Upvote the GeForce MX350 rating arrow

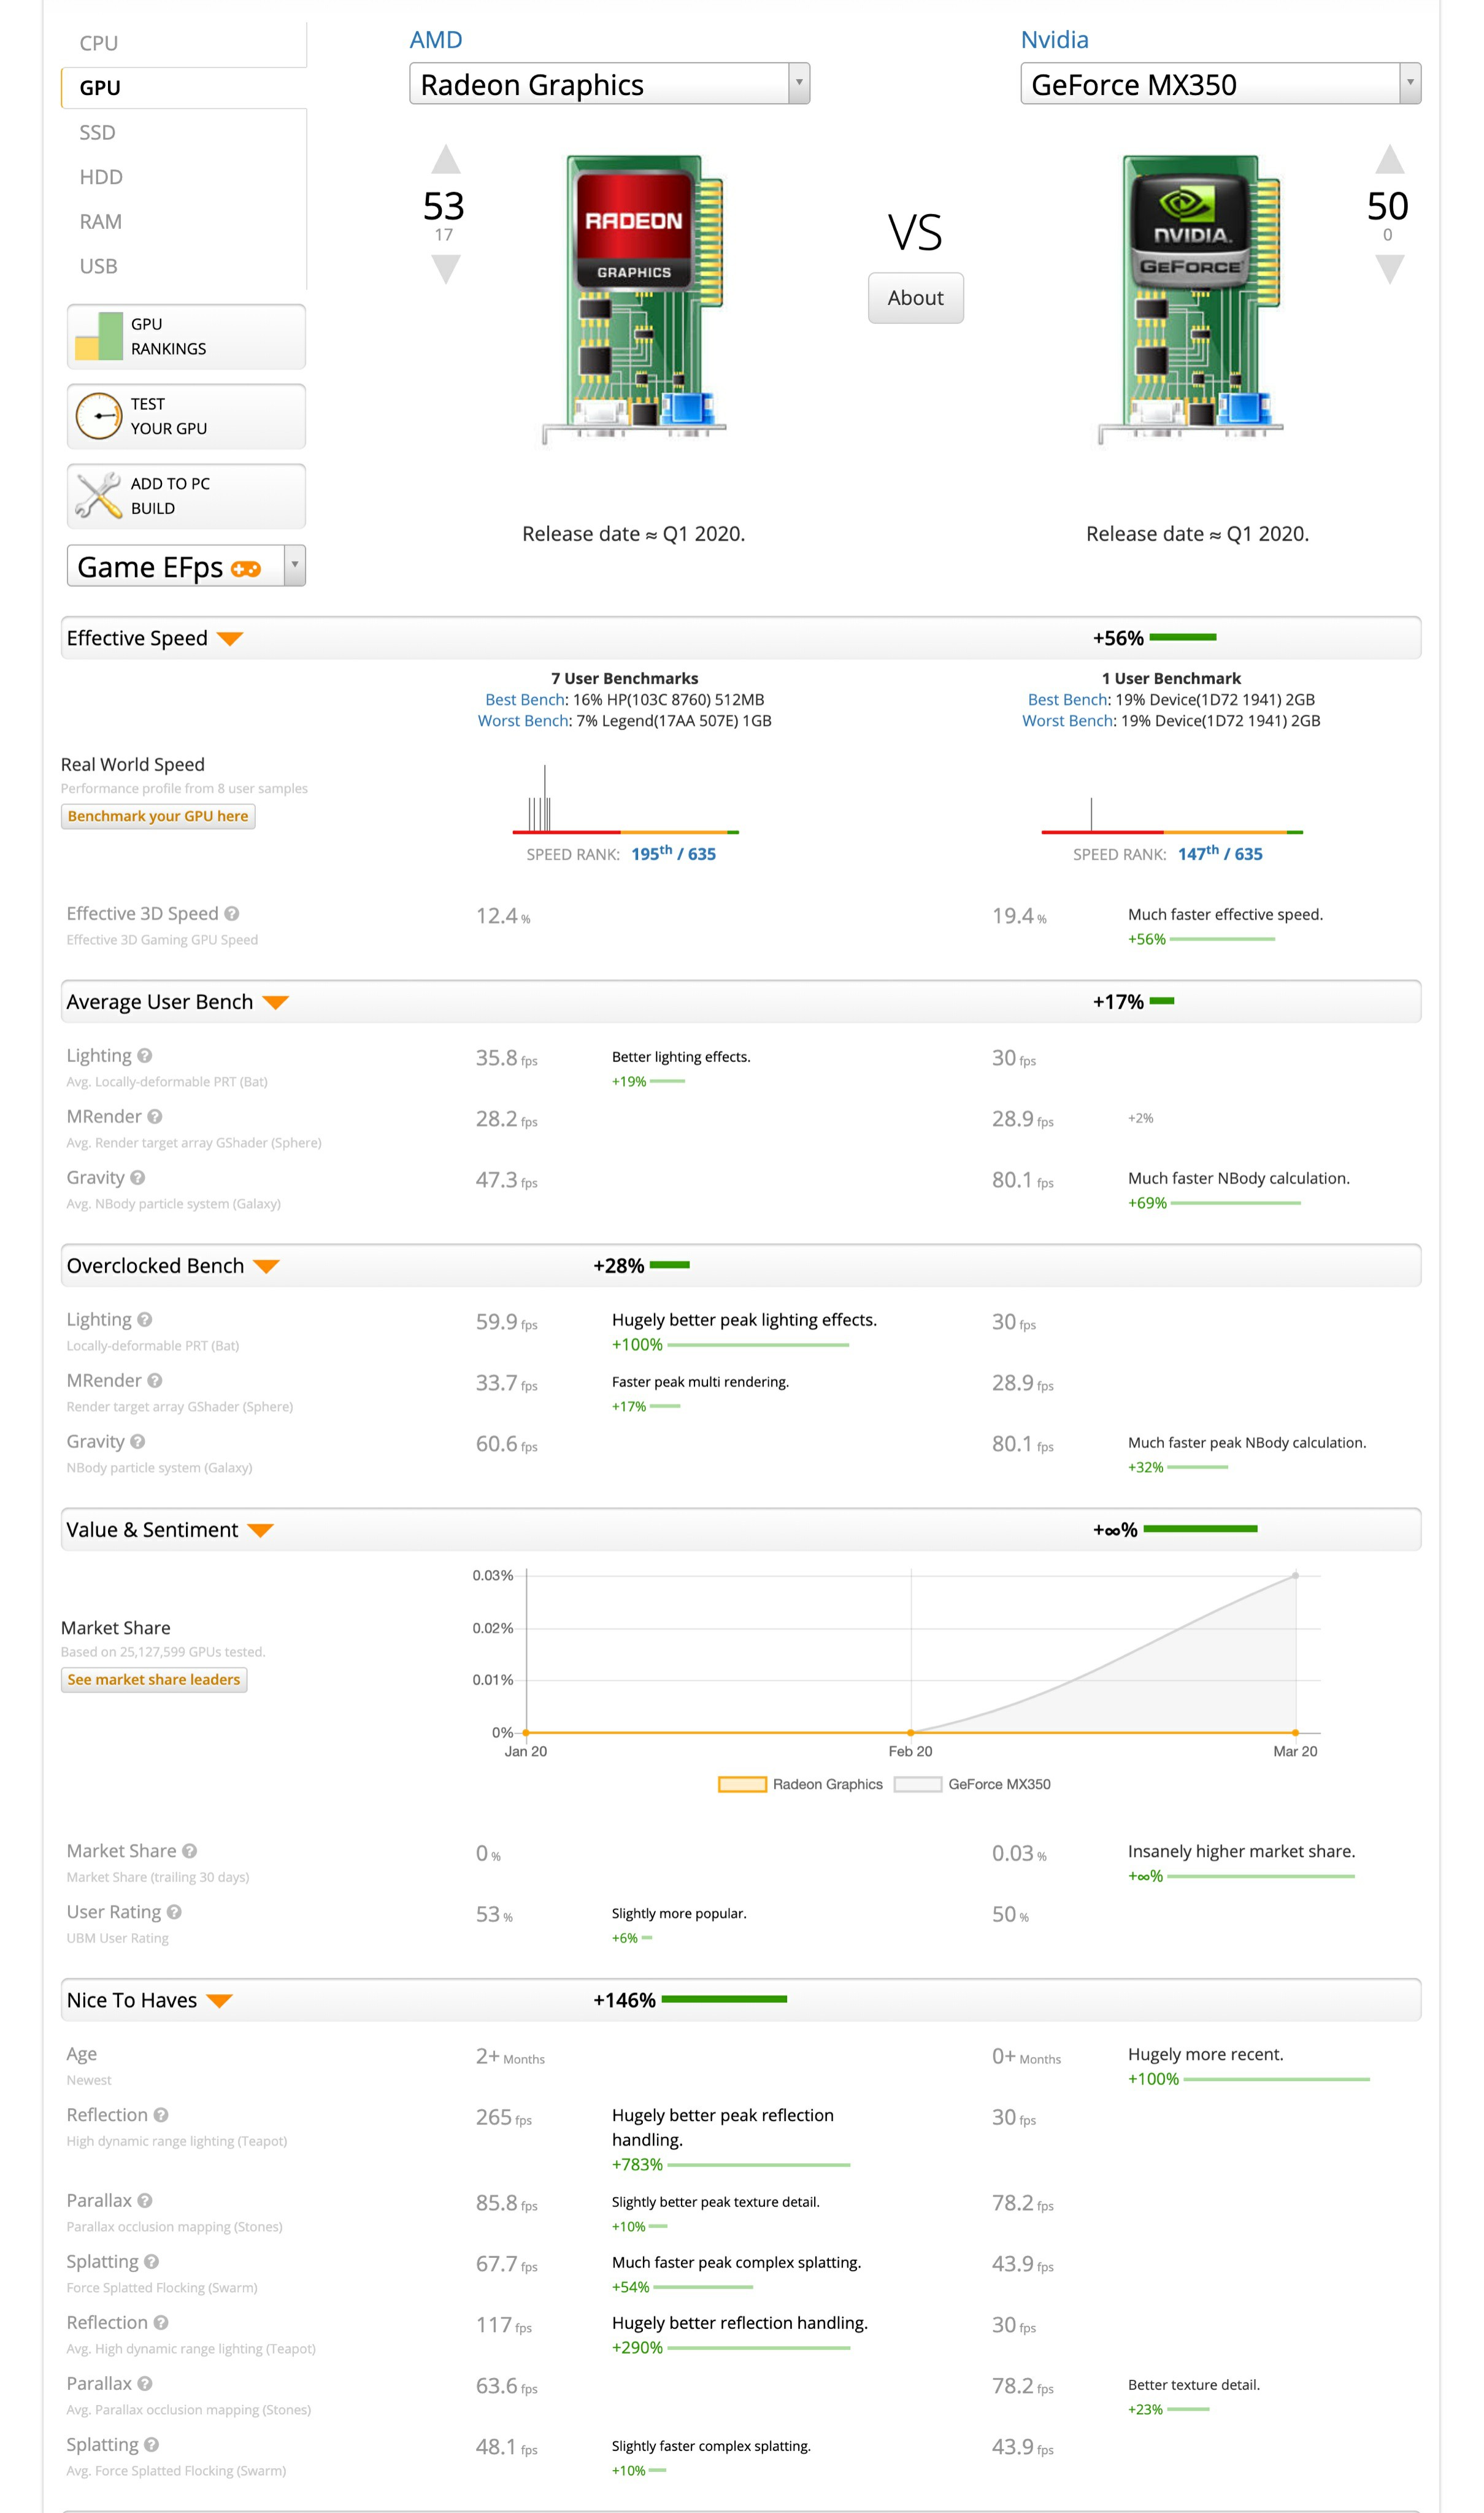(x=1389, y=159)
